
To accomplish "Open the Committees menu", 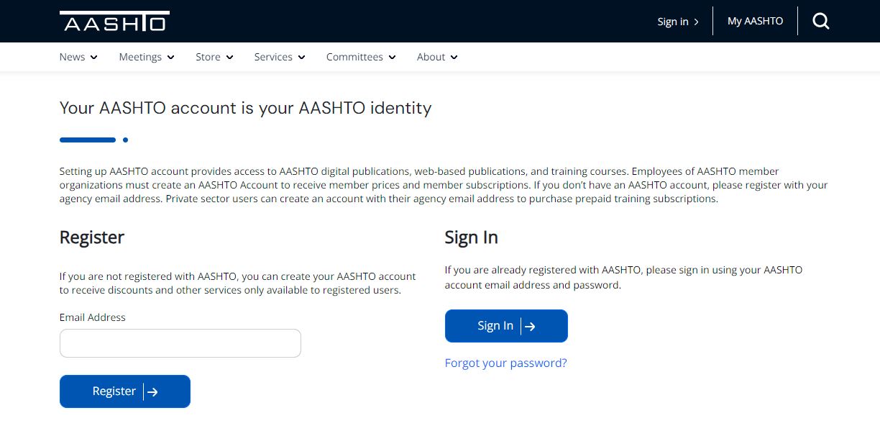I will click(x=361, y=57).
